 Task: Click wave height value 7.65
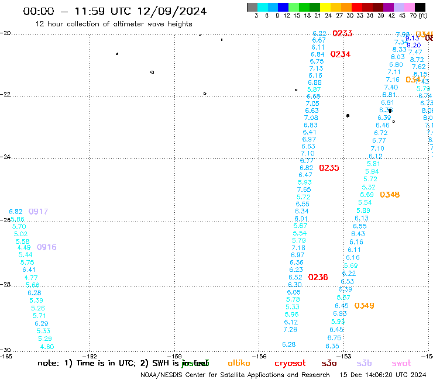(x=304, y=189)
